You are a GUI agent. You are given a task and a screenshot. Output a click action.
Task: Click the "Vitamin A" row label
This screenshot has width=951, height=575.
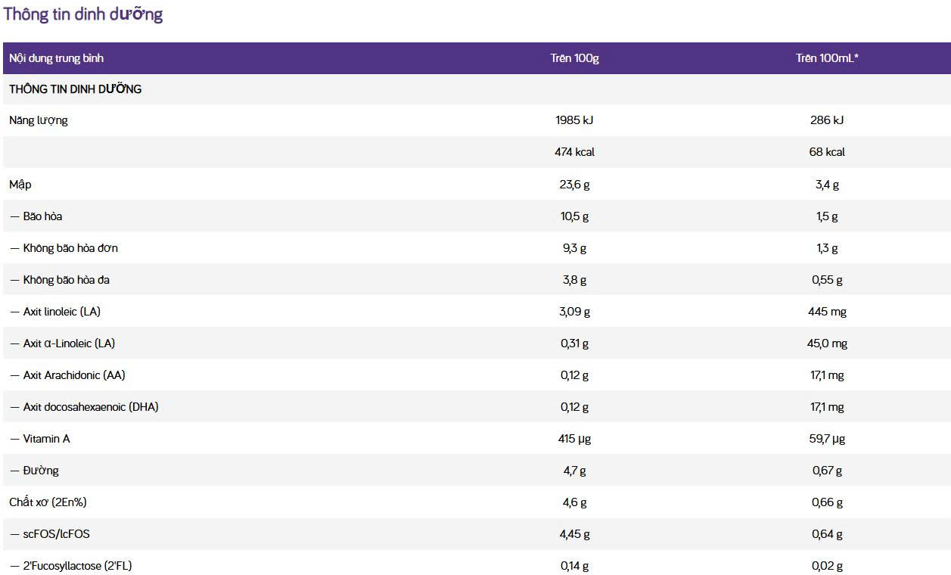pyautogui.click(x=46, y=439)
